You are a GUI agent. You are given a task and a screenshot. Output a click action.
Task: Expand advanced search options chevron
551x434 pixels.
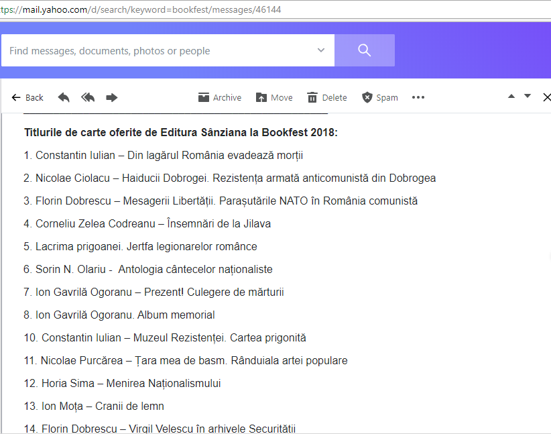321,50
